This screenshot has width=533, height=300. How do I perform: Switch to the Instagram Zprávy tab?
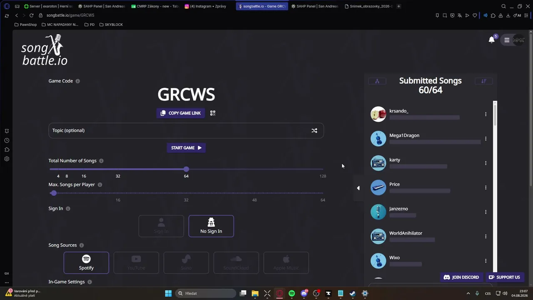click(x=208, y=6)
